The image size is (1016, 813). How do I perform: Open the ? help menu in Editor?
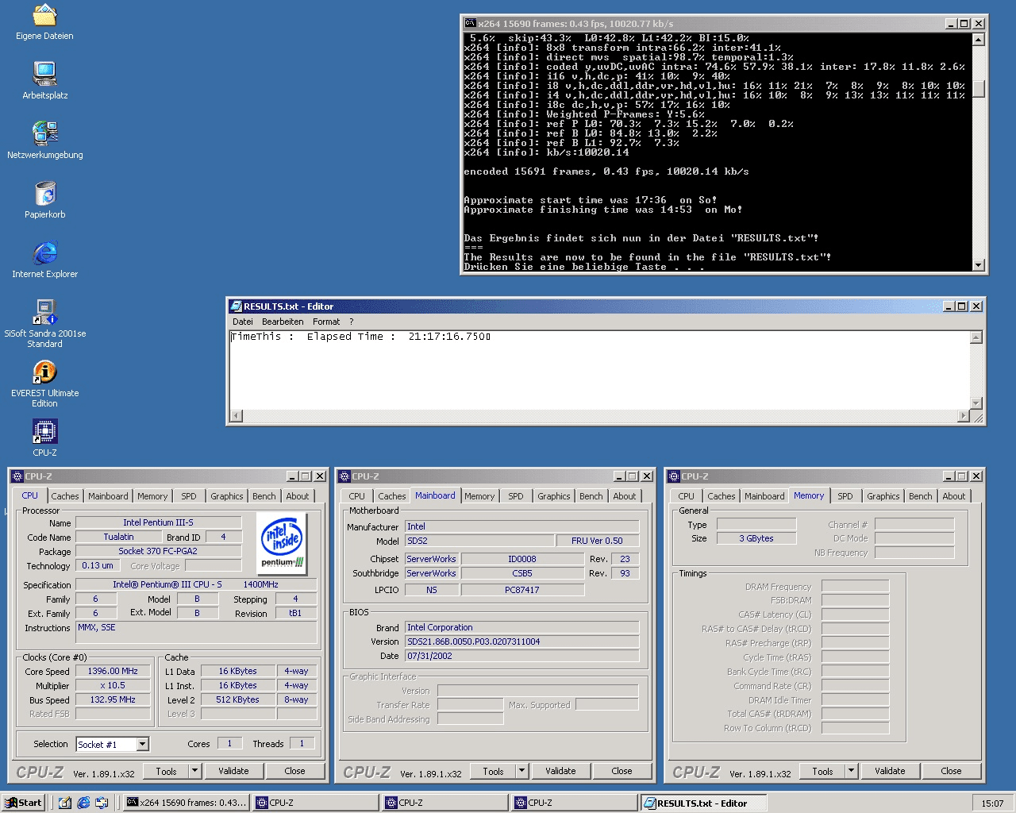pyautogui.click(x=351, y=322)
